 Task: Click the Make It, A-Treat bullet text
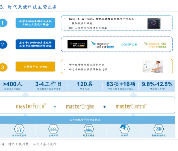[101, 19]
